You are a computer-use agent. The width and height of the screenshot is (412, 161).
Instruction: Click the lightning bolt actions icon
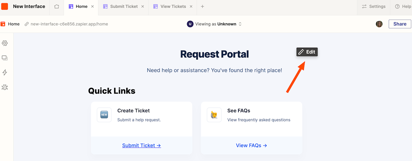click(x=5, y=72)
